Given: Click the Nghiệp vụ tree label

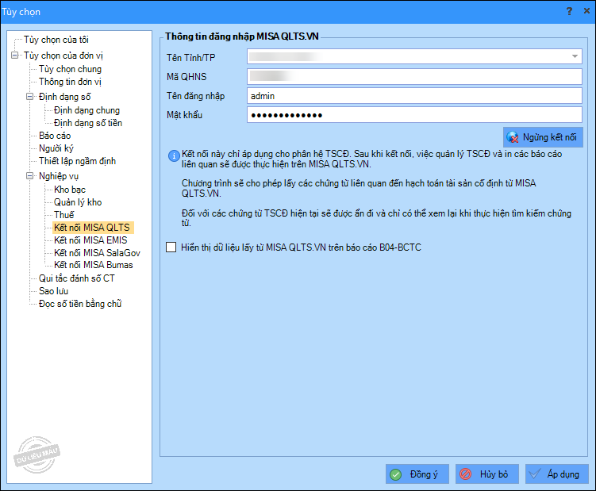Looking at the screenshot, I should (59, 176).
